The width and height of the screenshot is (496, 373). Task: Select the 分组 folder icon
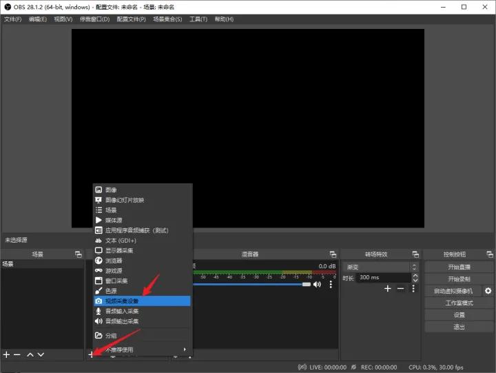pos(99,335)
